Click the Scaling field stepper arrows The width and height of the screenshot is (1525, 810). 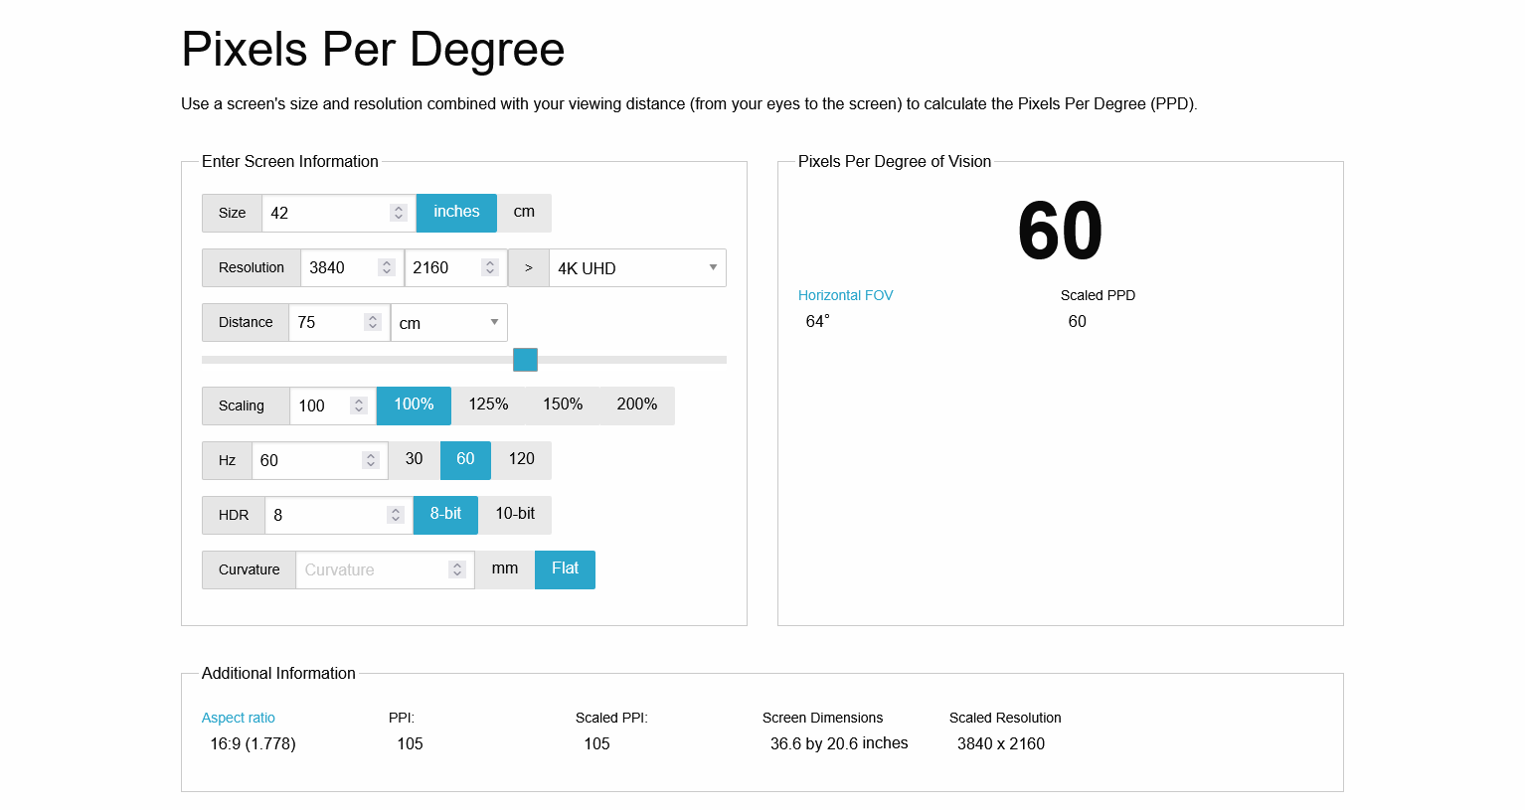pos(359,405)
